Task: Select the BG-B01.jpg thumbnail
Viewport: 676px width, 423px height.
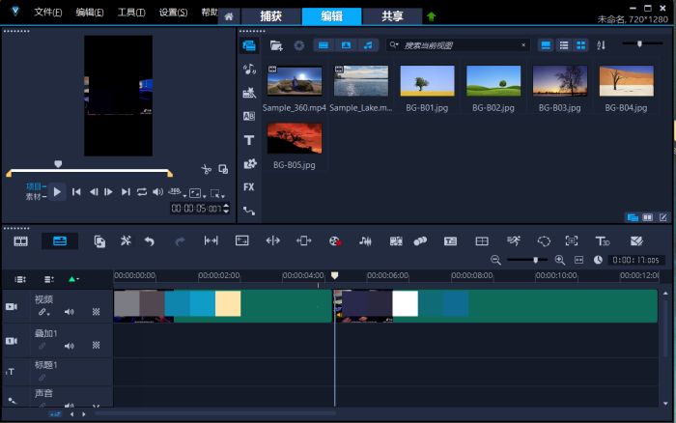Action: [x=427, y=81]
